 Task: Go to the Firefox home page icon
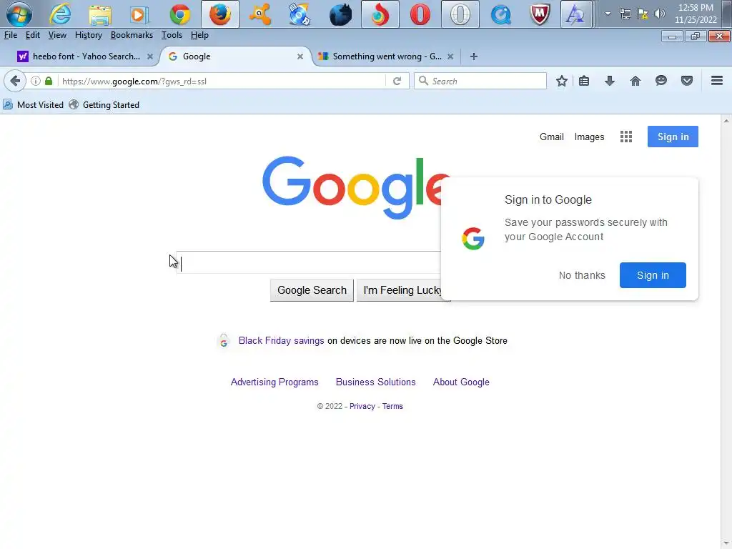[635, 81]
